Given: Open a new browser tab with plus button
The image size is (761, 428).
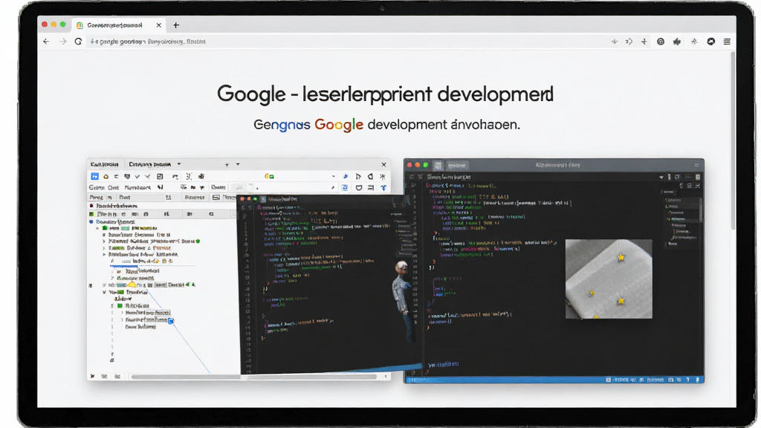Looking at the screenshot, I should [176, 25].
